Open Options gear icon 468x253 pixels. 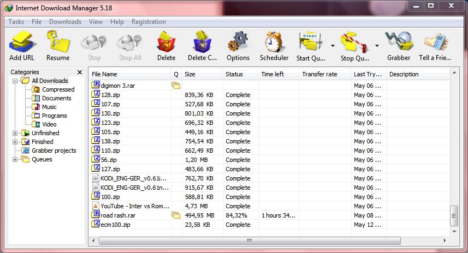(238, 42)
